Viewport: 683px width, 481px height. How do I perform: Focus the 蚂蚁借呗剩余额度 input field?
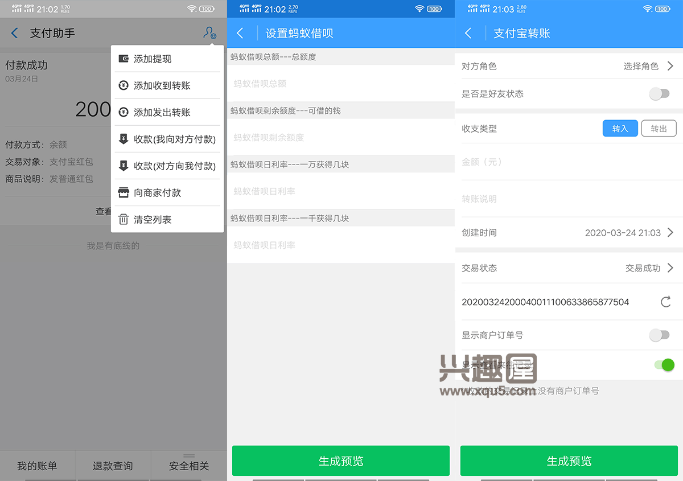coord(341,137)
